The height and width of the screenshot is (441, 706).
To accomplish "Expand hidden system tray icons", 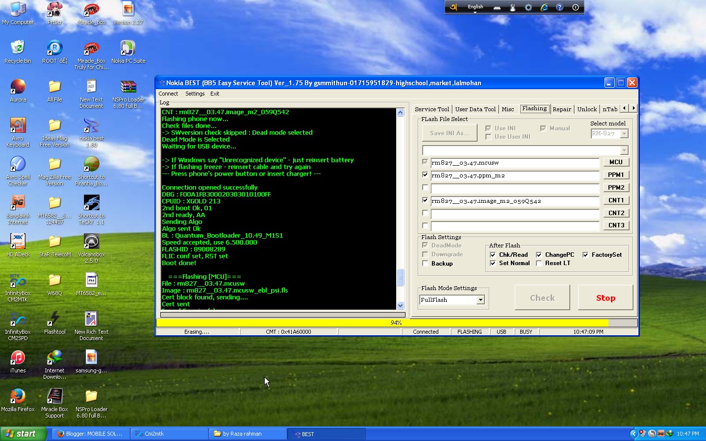I will click(633, 434).
